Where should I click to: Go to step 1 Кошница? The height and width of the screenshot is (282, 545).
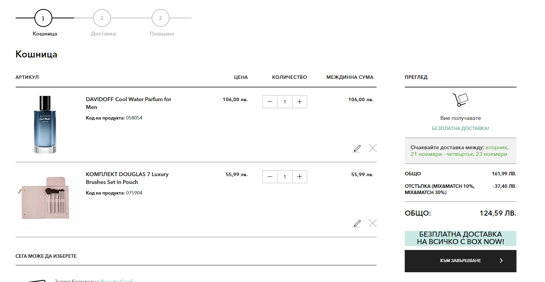(x=43, y=18)
